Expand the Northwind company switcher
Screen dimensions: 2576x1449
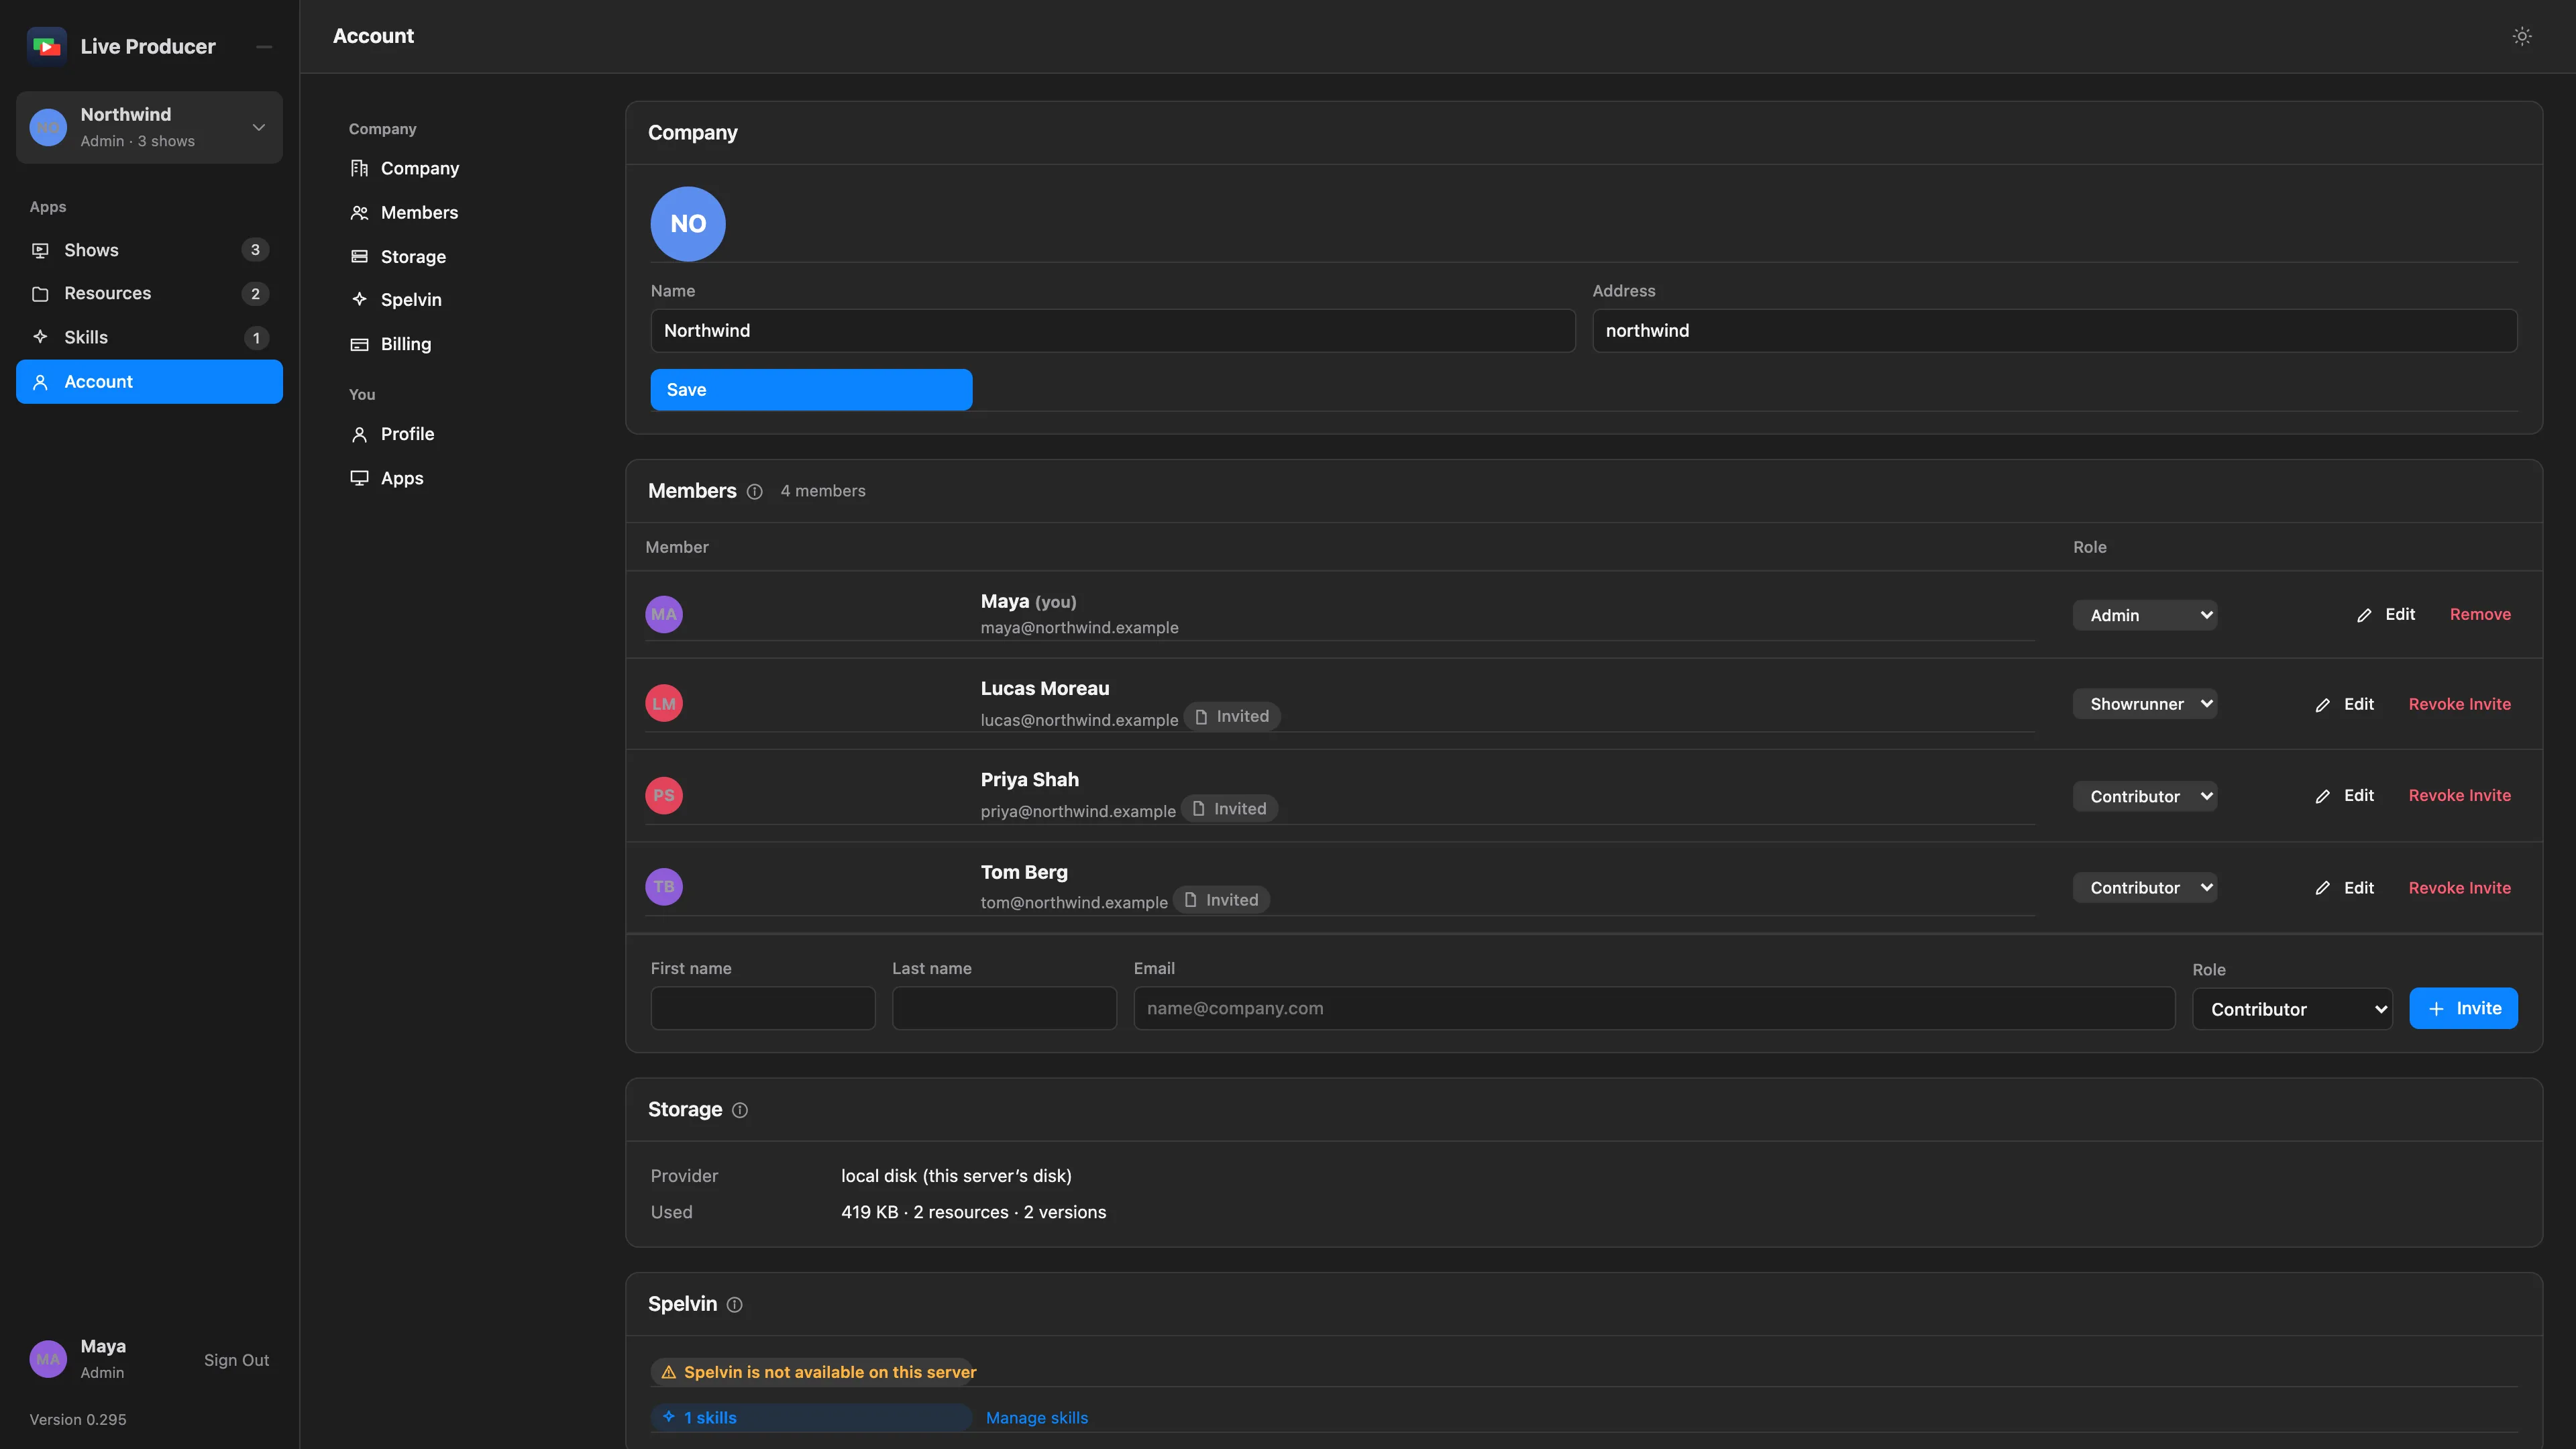pos(149,127)
